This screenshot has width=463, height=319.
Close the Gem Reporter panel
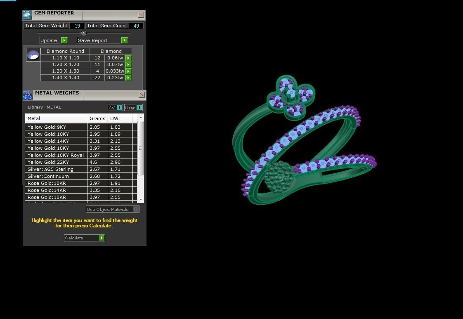141,14
